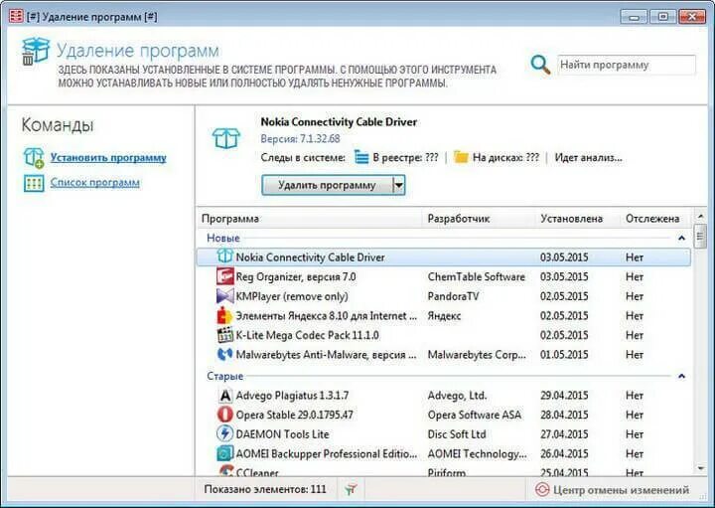This screenshot has width=715, height=508.
Task: Click the large Nokia driver box icon
Action: pos(226,138)
